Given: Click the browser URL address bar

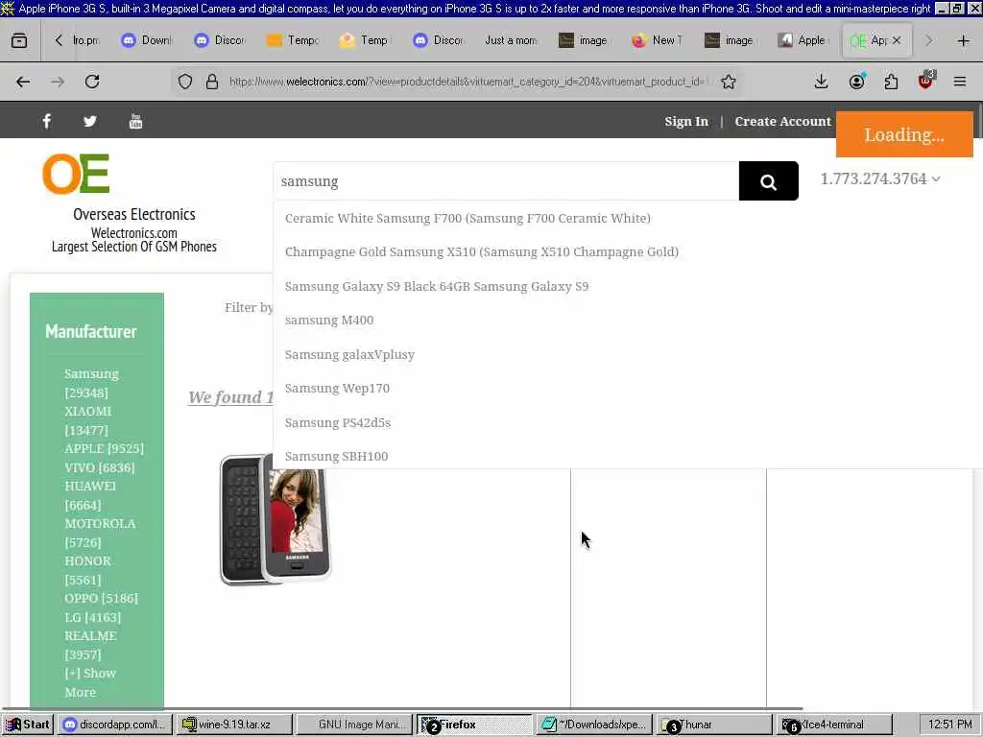Looking at the screenshot, I should point(468,82).
